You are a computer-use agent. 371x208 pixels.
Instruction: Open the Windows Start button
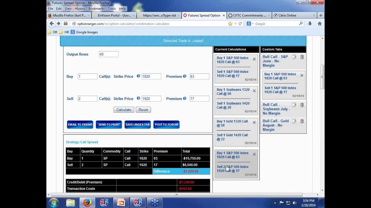(54, 203)
